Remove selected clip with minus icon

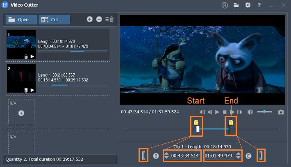click(99, 19)
